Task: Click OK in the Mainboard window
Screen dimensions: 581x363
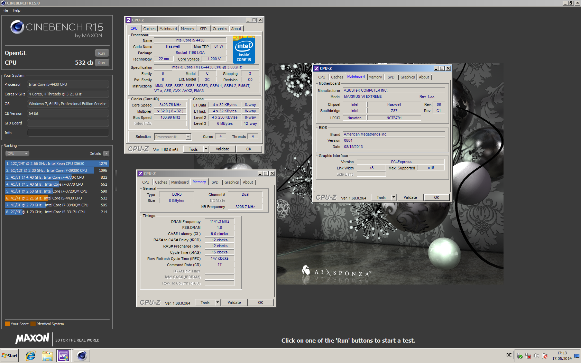Action: [437, 197]
